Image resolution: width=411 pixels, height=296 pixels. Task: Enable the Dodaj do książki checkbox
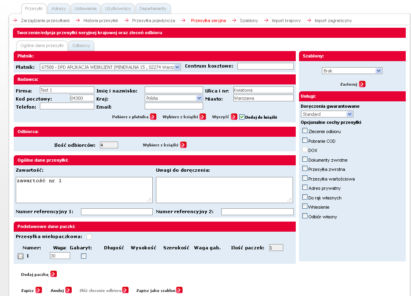pos(242,117)
